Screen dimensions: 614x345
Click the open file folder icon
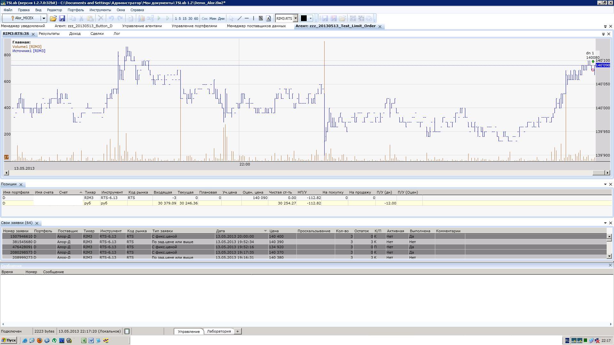coord(53,19)
